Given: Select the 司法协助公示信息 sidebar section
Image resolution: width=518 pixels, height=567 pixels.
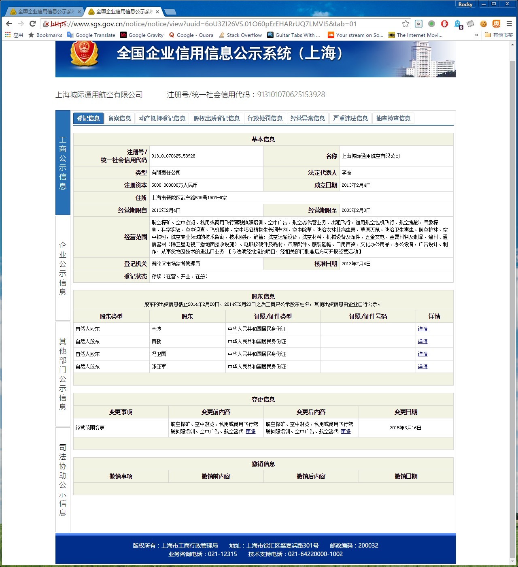Looking at the screenshot, I should point(63,480).
